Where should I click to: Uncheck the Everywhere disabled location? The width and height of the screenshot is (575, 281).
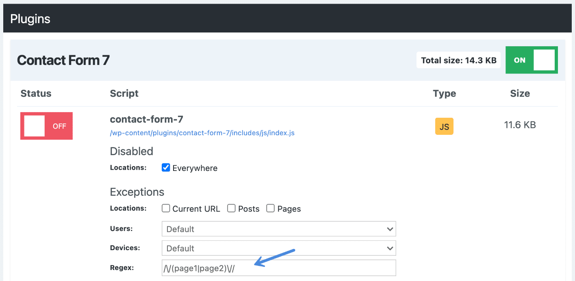pyautogui.click(x=165, y=167)
